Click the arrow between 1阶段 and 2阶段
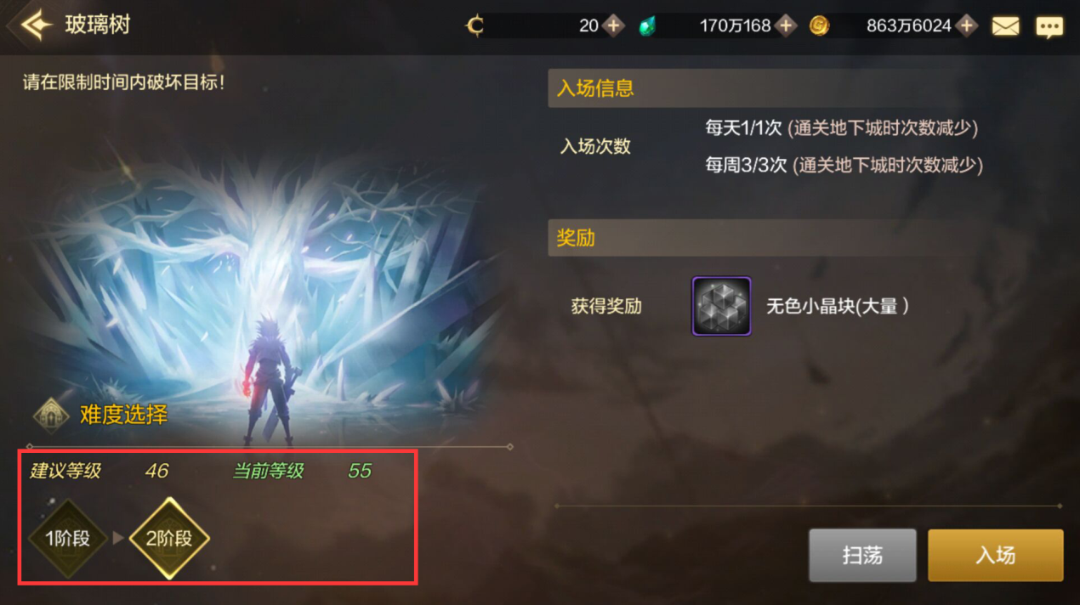Screen dimensions: 1080x605 pos(118,538)
